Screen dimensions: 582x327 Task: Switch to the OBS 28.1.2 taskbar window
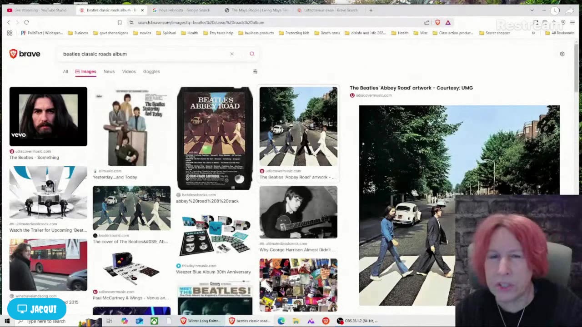(x=357, y=321)
